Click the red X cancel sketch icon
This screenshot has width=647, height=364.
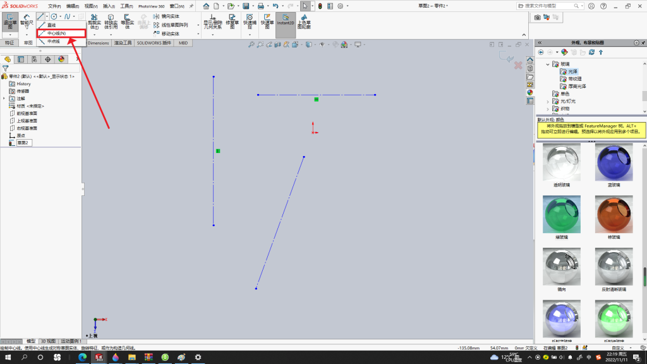tap(518, 65)
